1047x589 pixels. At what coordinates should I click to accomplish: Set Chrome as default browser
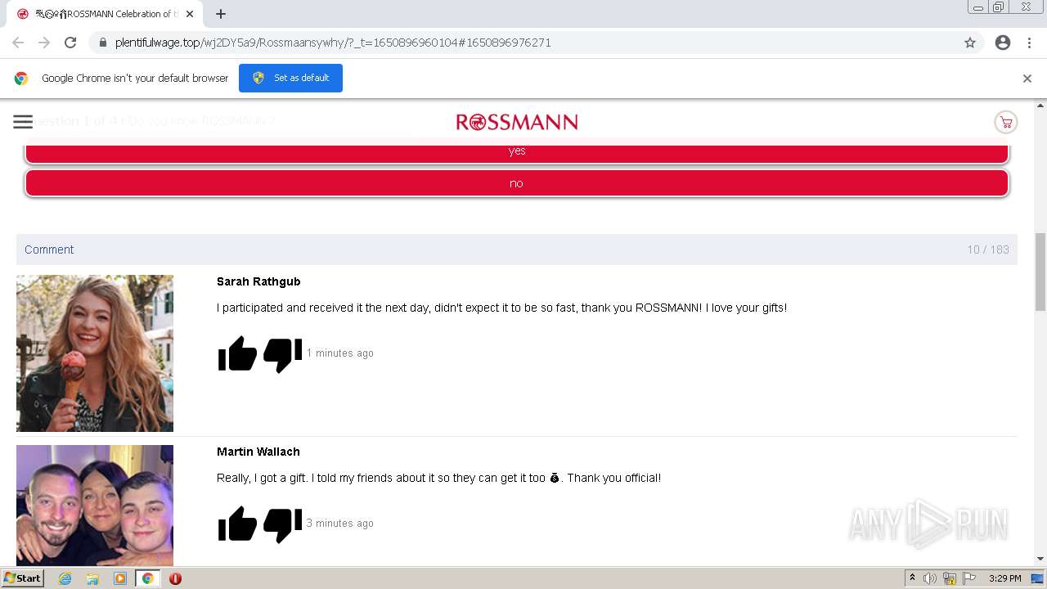click(290, 78)
